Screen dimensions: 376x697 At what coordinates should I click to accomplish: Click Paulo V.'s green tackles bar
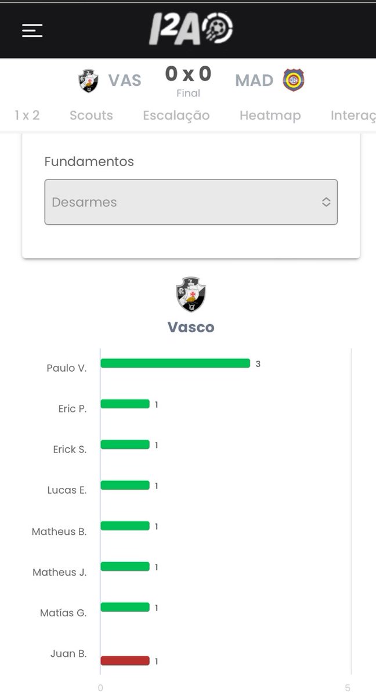pos(175,364)
